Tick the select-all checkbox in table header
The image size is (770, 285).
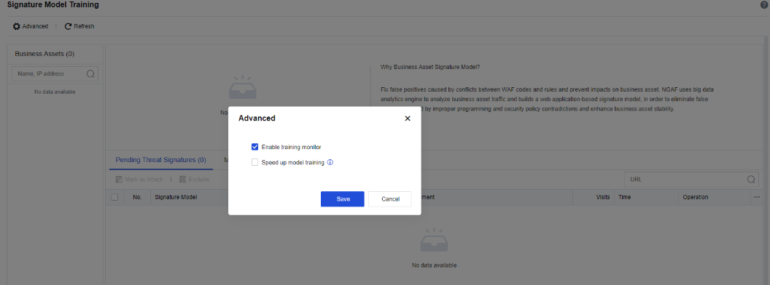click(x=114, y=197)
